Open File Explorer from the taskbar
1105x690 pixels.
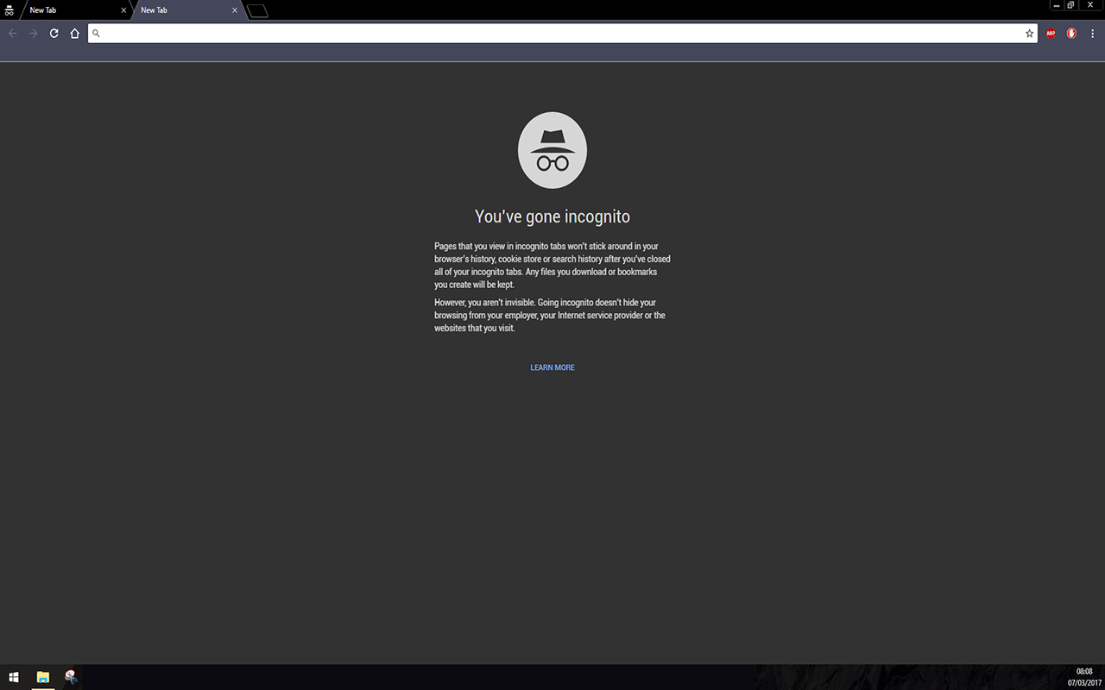pos(42,677)
